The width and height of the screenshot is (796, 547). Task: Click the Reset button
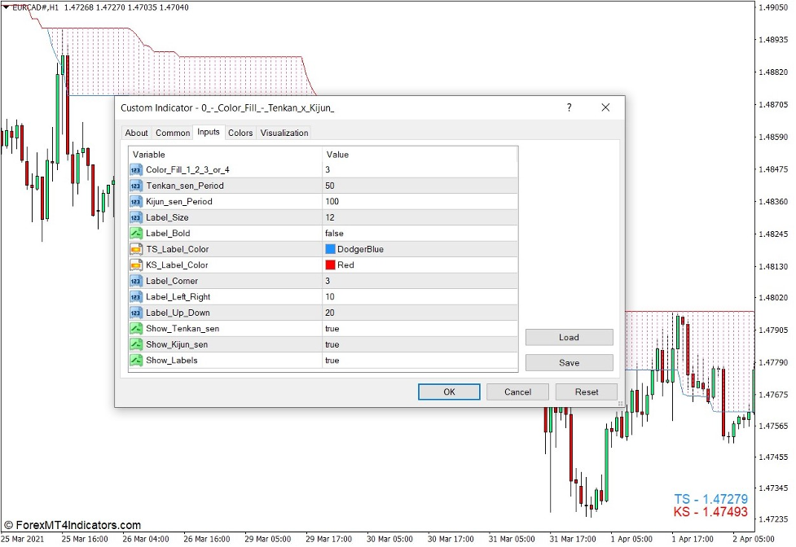pos(587,392)
